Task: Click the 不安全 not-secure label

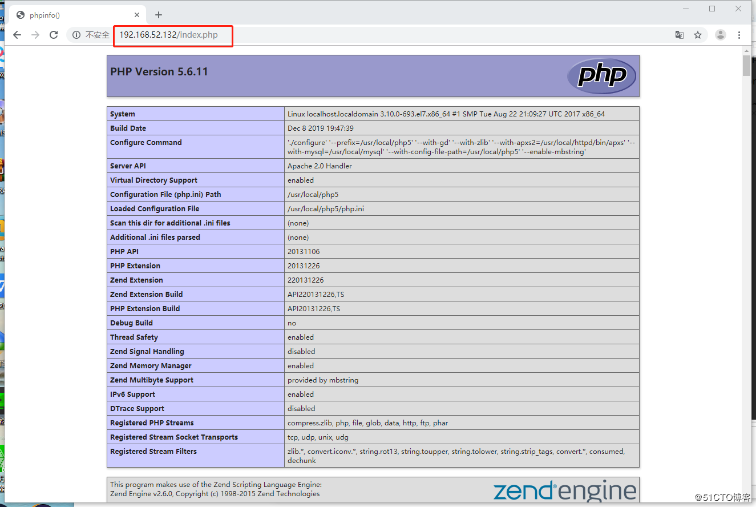Action: click(x=98, y=35)
